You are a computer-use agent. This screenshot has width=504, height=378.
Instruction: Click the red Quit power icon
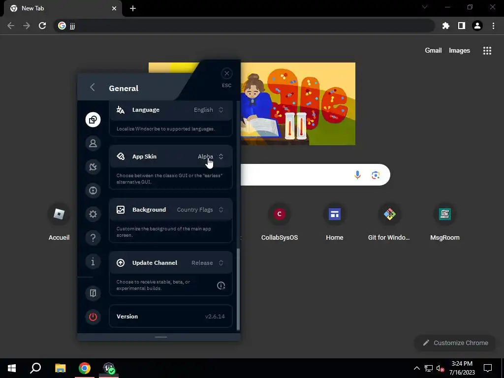[93, 317]
